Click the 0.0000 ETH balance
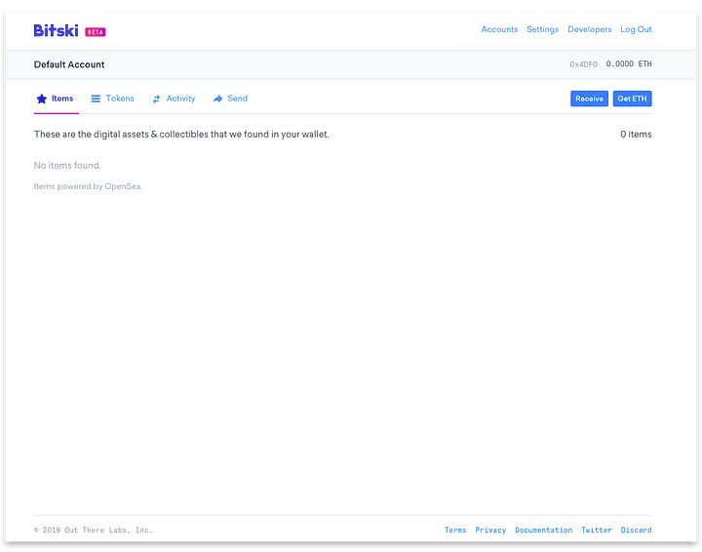 point(629,64)
